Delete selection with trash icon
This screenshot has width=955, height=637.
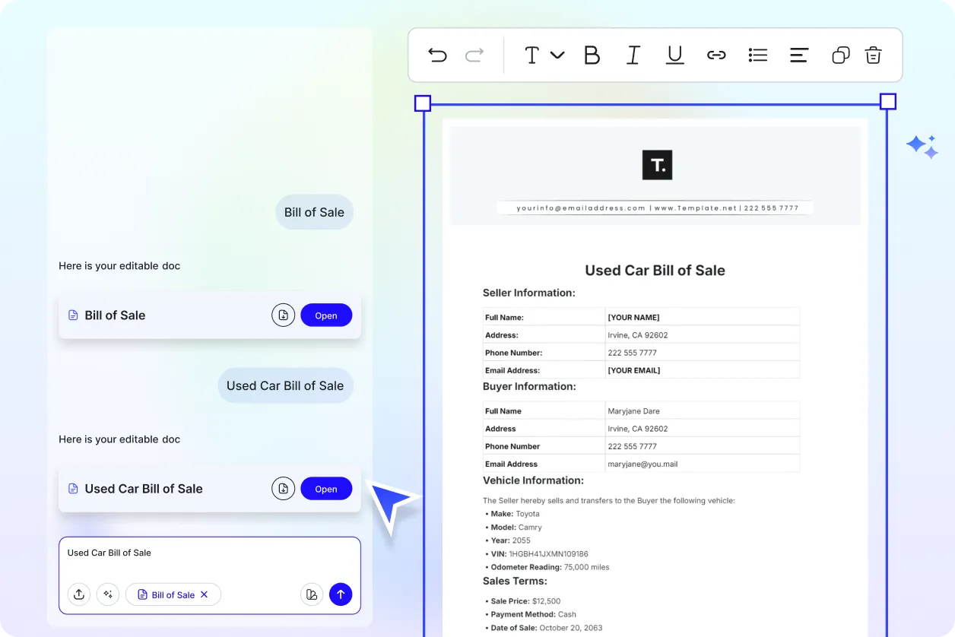pos(873,55)
